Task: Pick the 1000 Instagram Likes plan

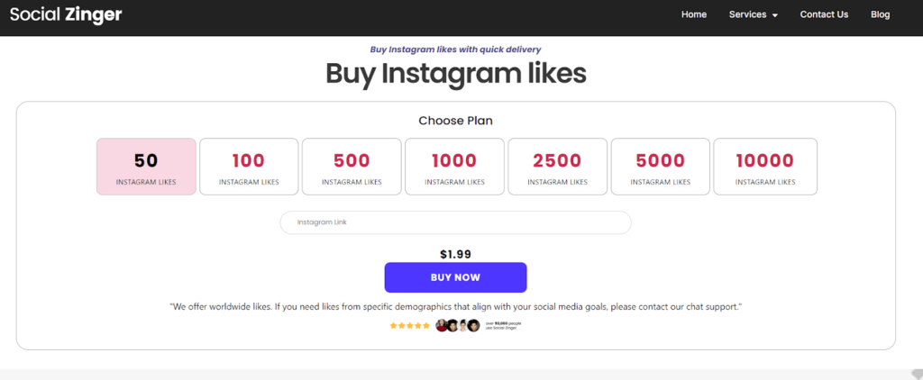Action: (454, 167)
